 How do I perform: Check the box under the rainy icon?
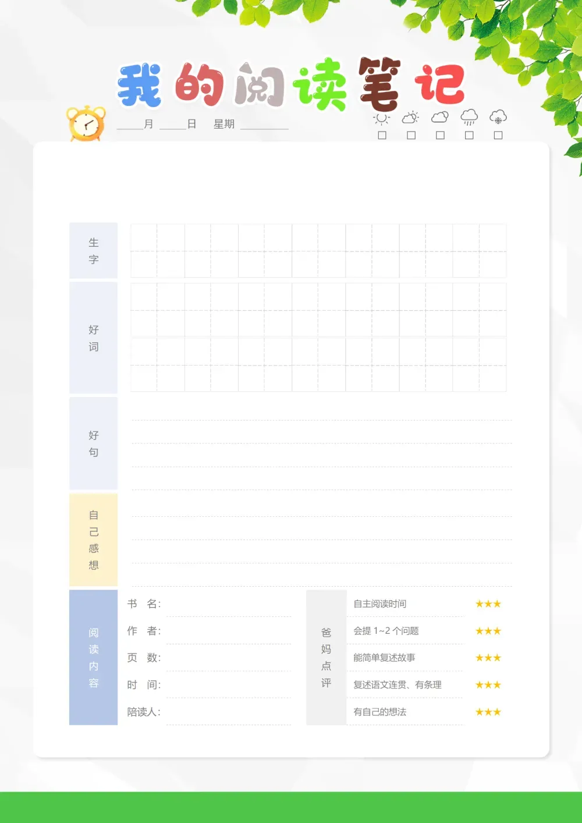coord(470,135)
